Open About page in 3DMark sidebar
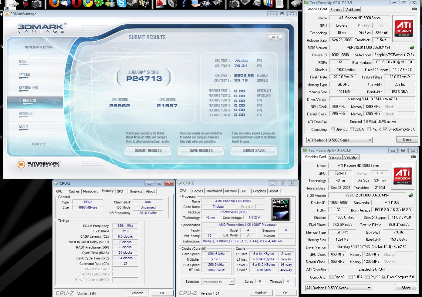Image resolution: width=422 pixels, height=297 pixels. tap(23, 127)
